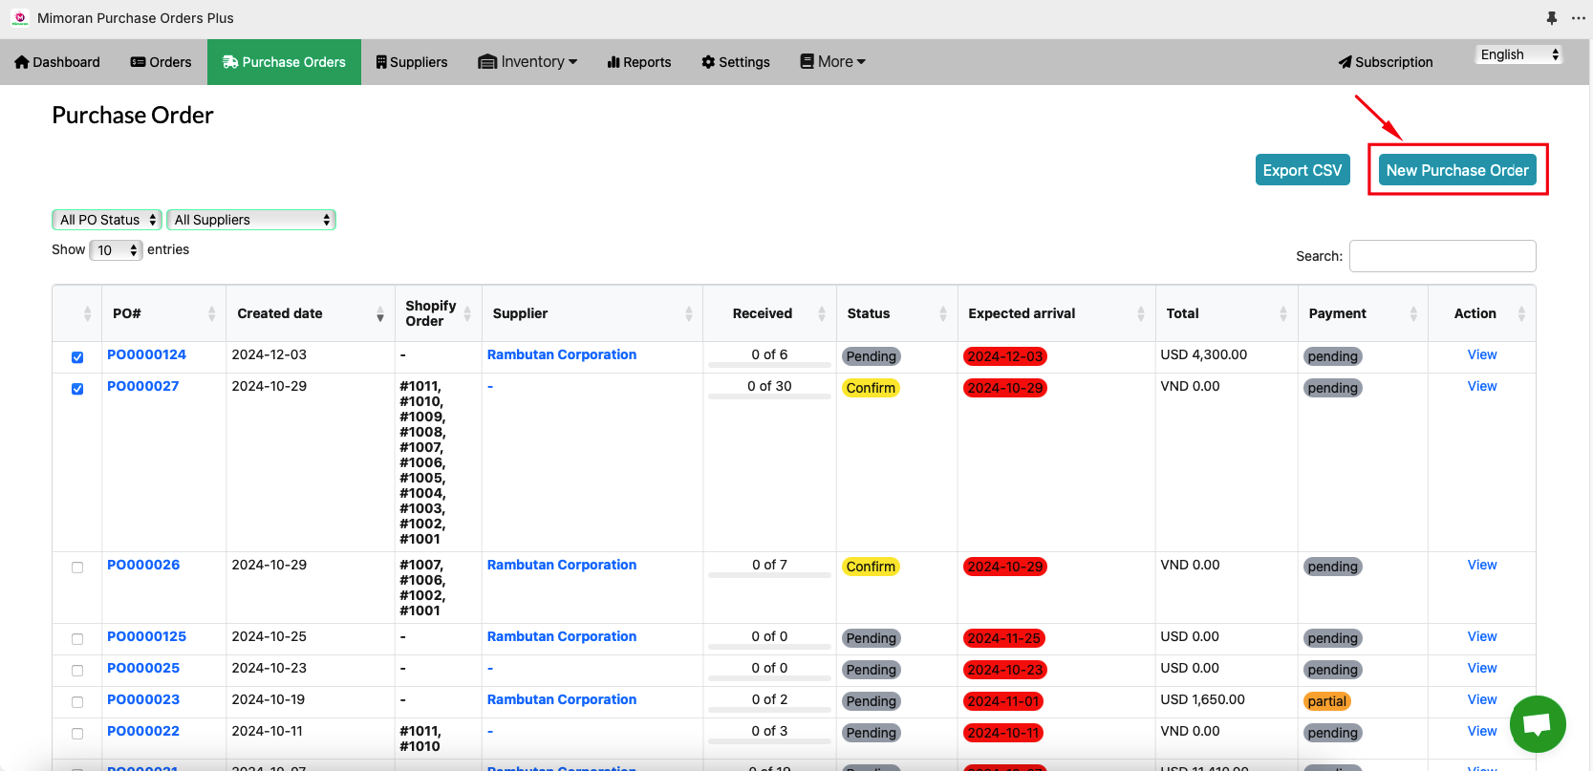Screen dimensions: 1593x771
Task: Sort by Expected arrival column arrows
Action: click(1141, 313)
